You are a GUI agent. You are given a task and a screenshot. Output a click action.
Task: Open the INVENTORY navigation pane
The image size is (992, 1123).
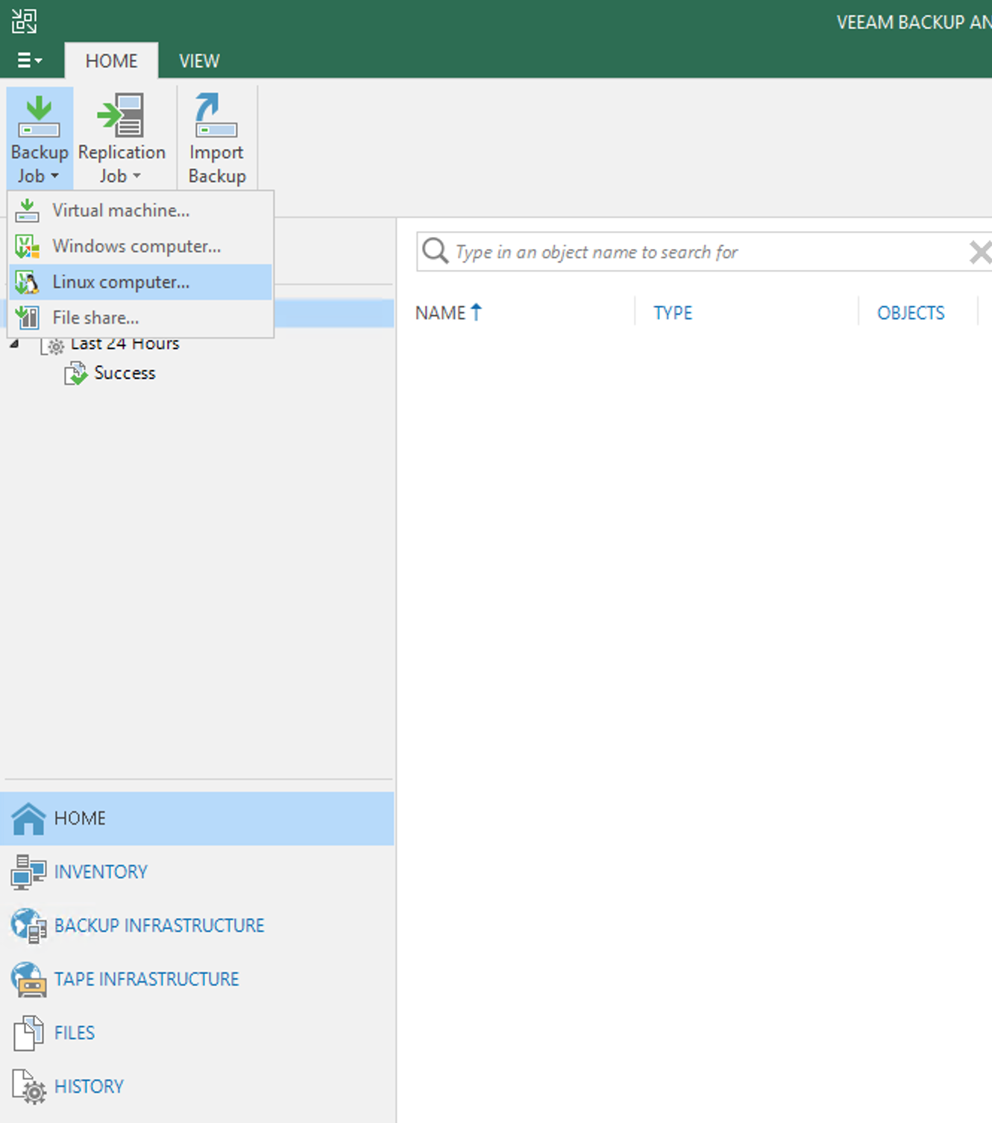197,872
